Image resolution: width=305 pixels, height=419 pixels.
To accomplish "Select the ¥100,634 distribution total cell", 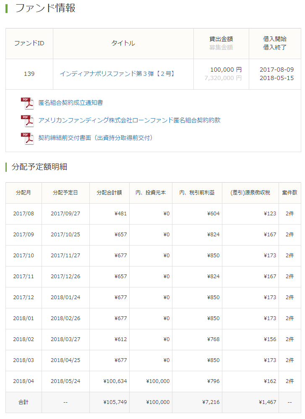I will [x=115, y=381].
